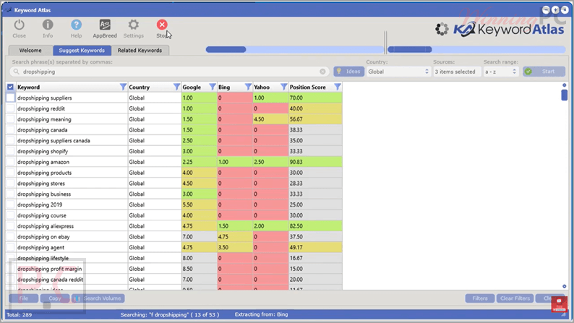Click the 82.50 position score cell
This screenshot has width=574, height=323.
315,226
